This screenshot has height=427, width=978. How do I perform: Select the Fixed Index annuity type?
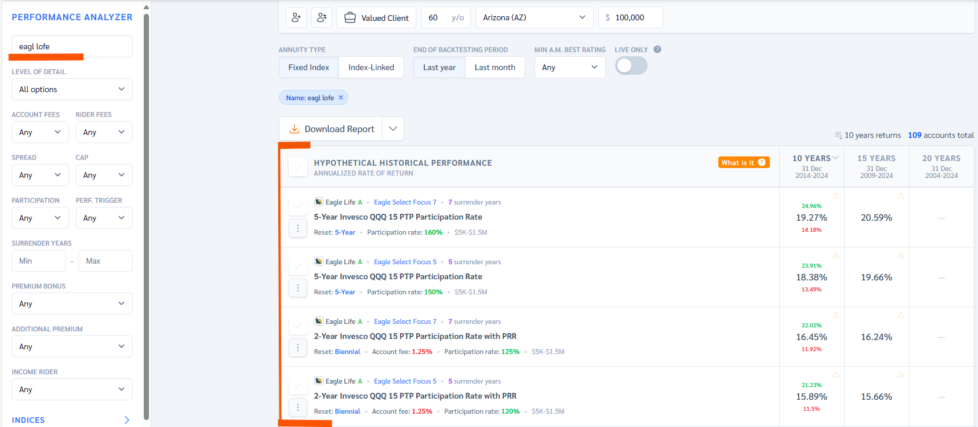coord(309,67)
